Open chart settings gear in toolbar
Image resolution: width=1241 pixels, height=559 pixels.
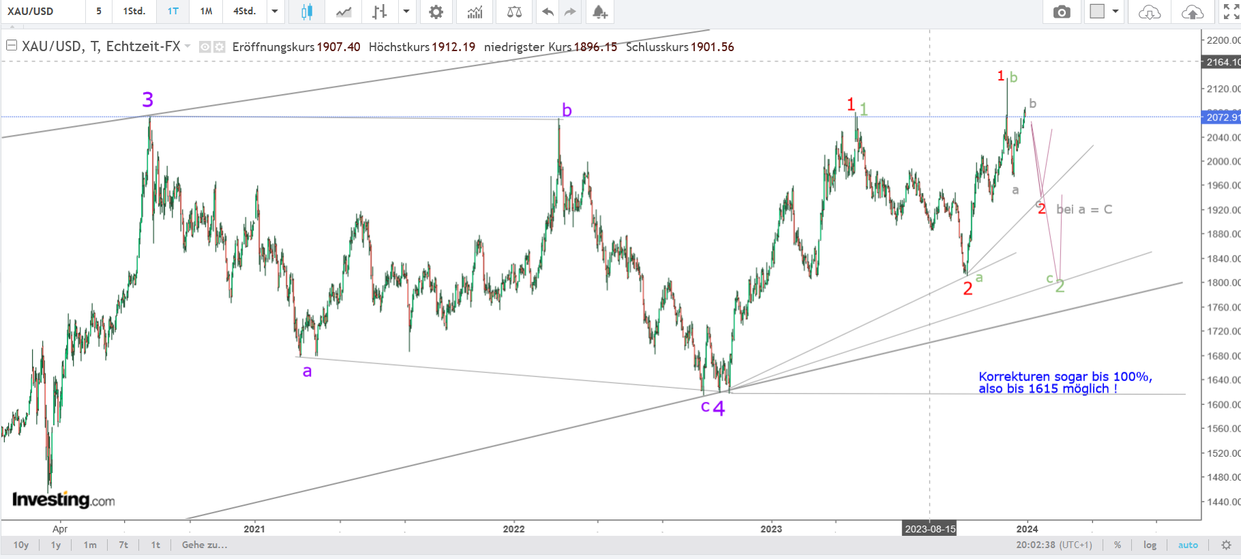pyautogui.click(x=436, y=12)
